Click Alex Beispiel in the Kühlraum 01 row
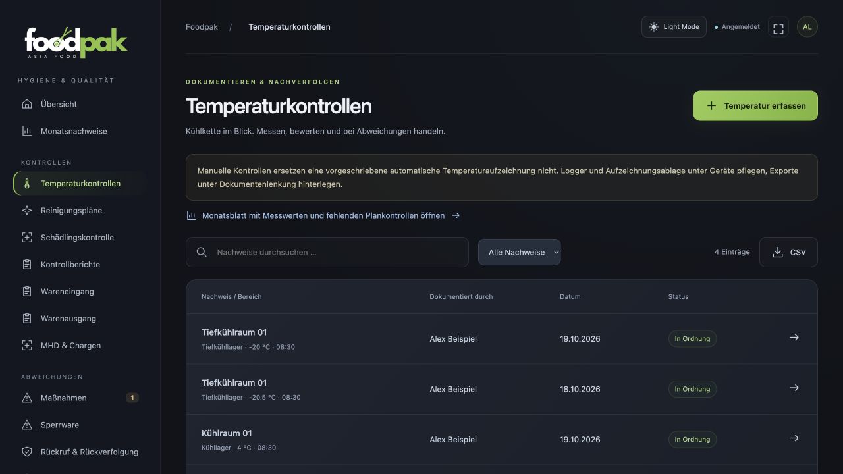This screenshot has height=474, width=843. (453, 440)
